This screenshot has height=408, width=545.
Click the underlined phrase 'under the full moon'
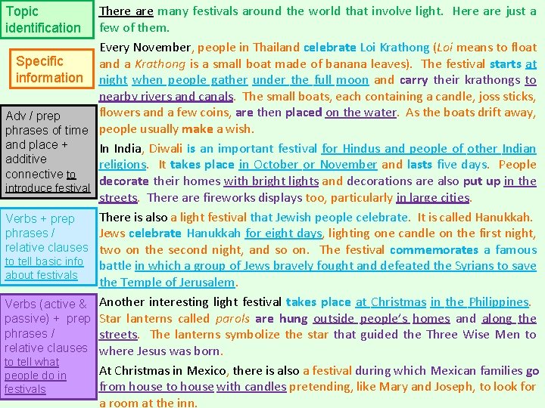[x=310, y=80]
